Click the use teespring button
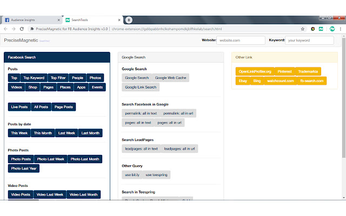346x216 pixels. point(156,175)
